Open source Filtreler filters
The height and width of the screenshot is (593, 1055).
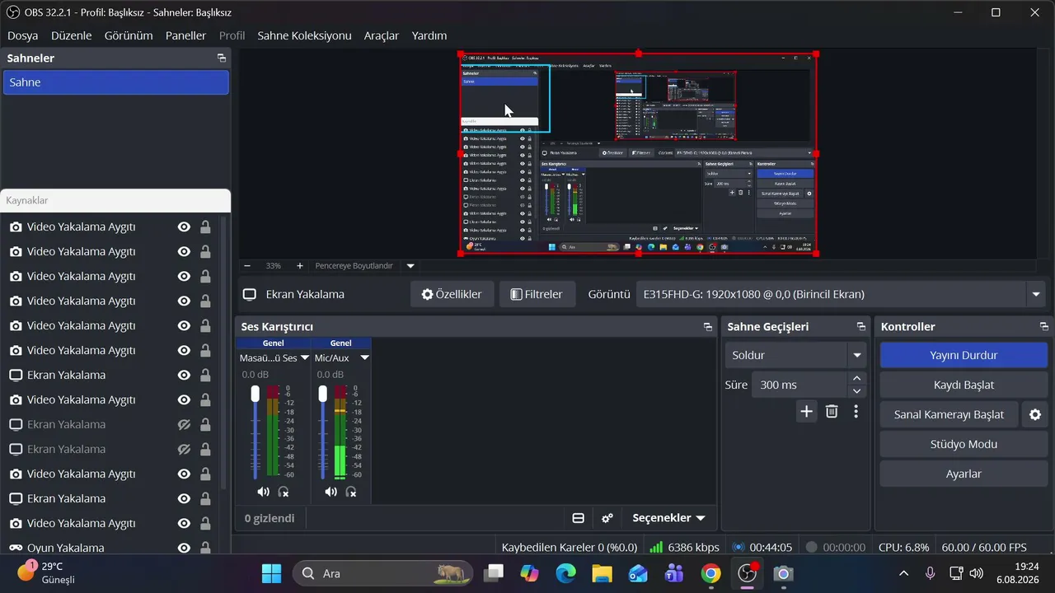pyautogui.click(x=537, y=294)
